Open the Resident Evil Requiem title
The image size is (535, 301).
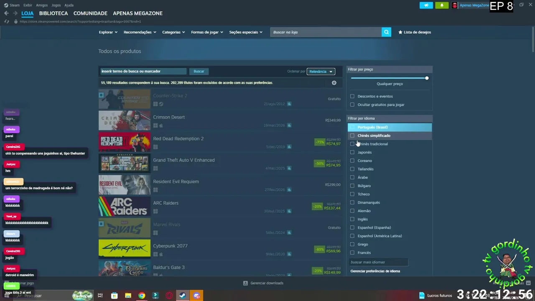tap(176, 181)
